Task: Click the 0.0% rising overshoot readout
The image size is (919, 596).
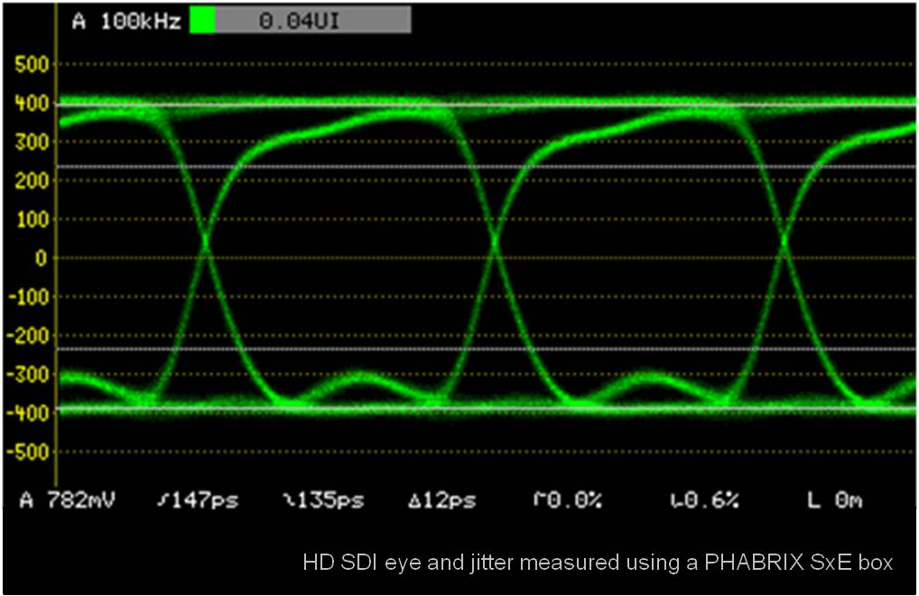Action: 568,499
